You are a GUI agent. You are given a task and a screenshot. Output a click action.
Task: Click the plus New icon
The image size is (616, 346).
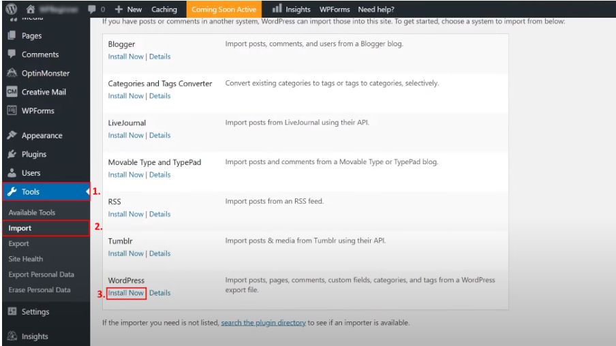119,9
